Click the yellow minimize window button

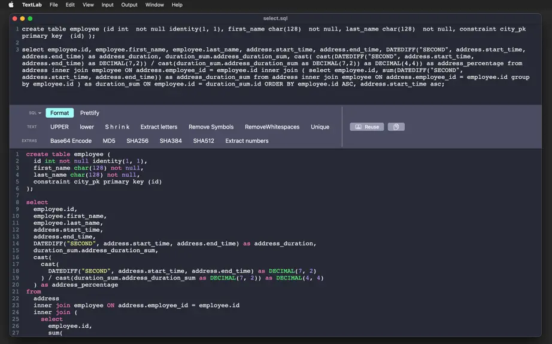(x=22, y=19)
